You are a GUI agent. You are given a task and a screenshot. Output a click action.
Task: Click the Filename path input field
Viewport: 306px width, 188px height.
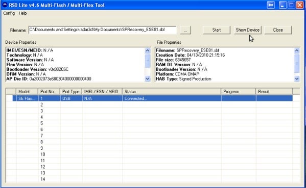tap(102, 30)
